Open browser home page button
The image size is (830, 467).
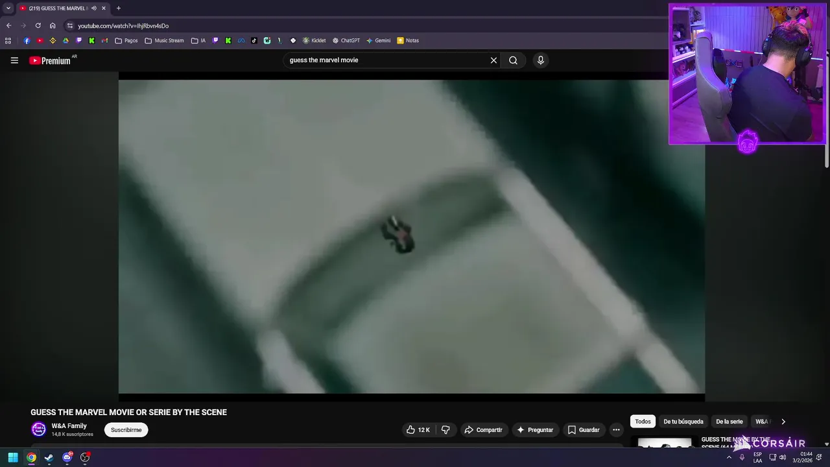[53, 26]
